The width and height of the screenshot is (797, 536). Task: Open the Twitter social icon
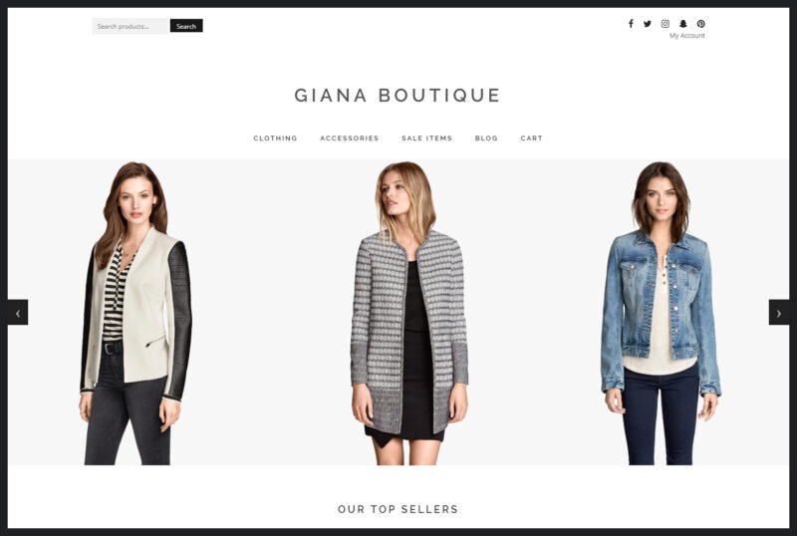647,23
